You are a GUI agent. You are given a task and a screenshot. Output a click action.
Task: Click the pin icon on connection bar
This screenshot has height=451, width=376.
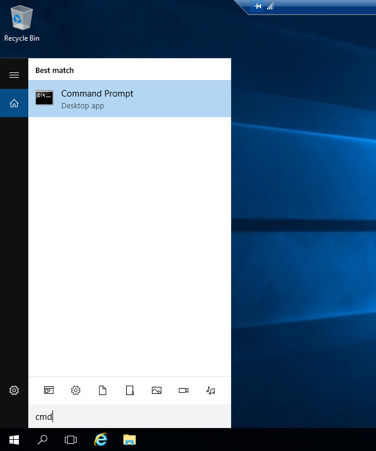[x=258, y=6]
